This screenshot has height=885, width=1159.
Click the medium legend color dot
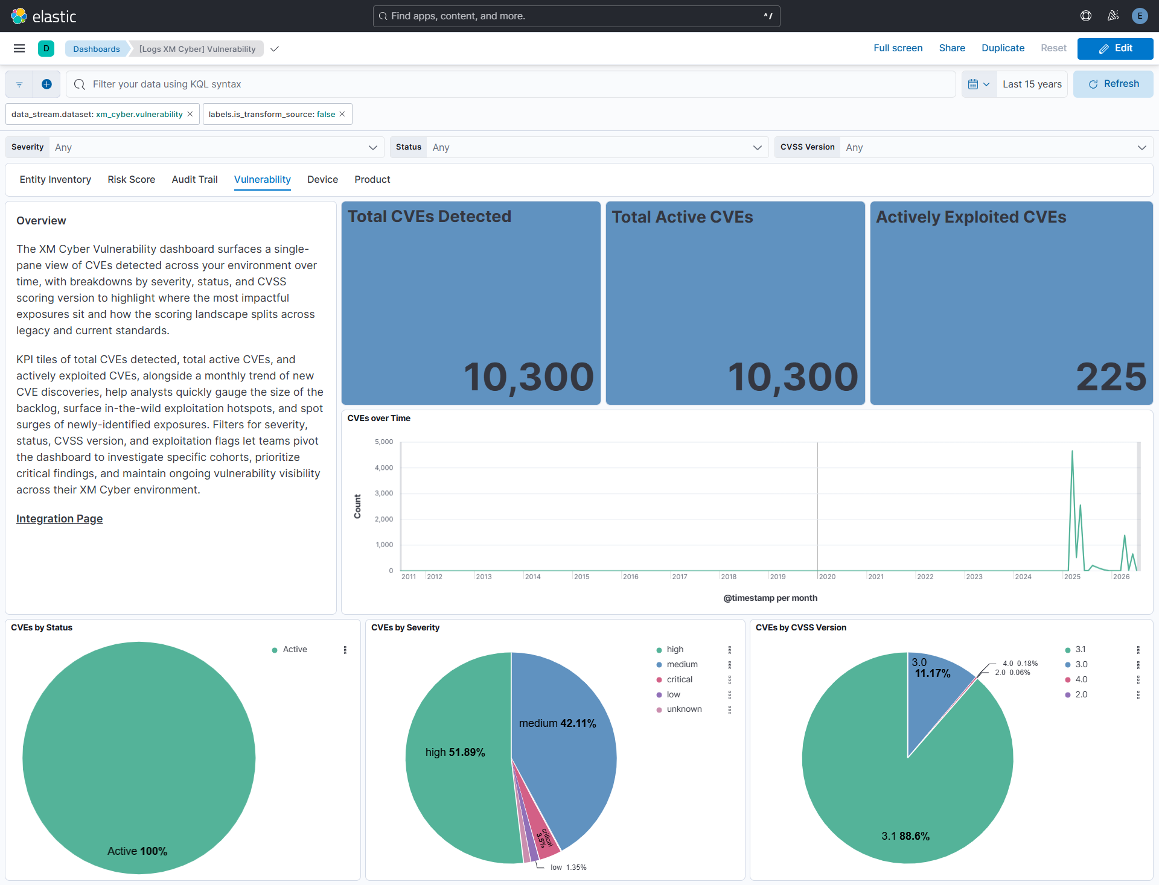coord(659,665)
